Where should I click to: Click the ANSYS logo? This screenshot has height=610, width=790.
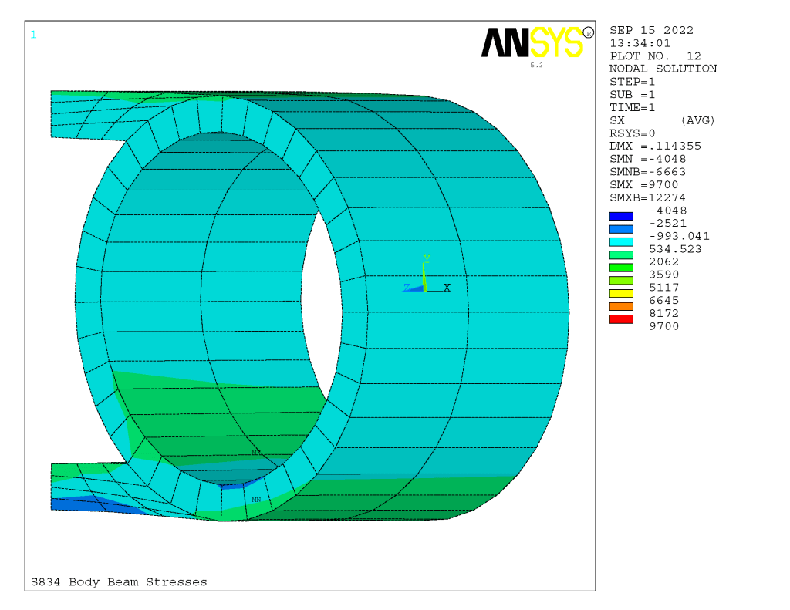point(532,43)
